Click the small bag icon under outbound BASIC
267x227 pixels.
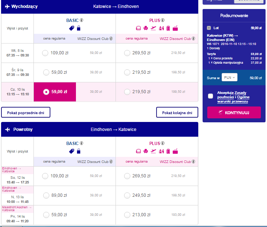tap(78, 28)
